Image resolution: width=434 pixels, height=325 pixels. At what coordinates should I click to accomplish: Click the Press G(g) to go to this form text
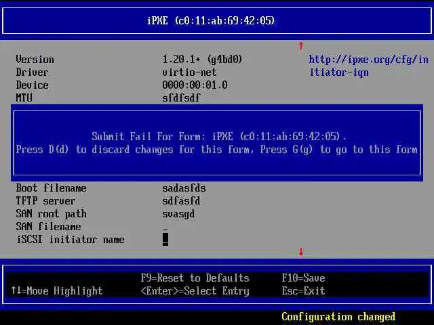point(339,149)
